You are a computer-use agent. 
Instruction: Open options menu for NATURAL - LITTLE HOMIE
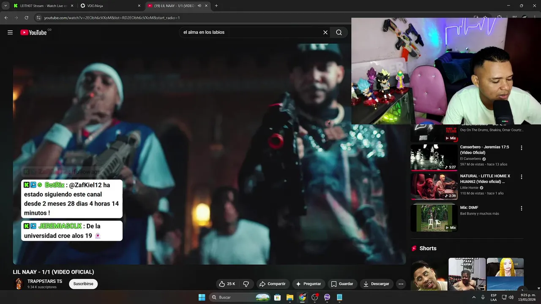(x=522, y=176)
